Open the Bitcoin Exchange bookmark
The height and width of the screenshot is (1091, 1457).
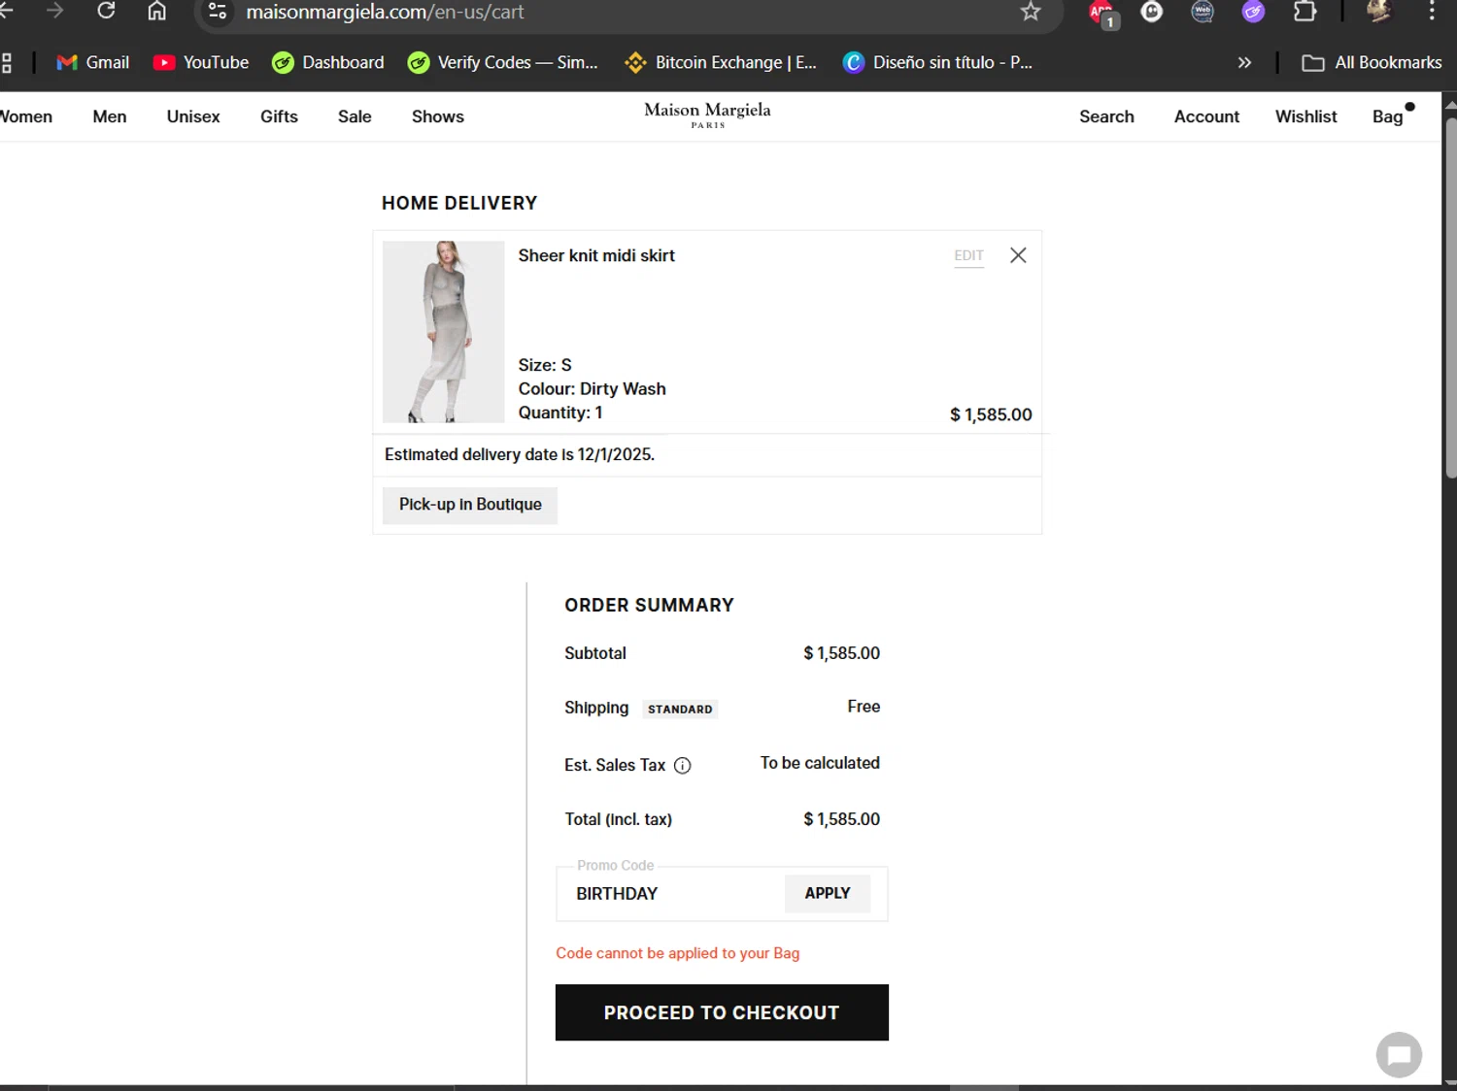[721, 62]
